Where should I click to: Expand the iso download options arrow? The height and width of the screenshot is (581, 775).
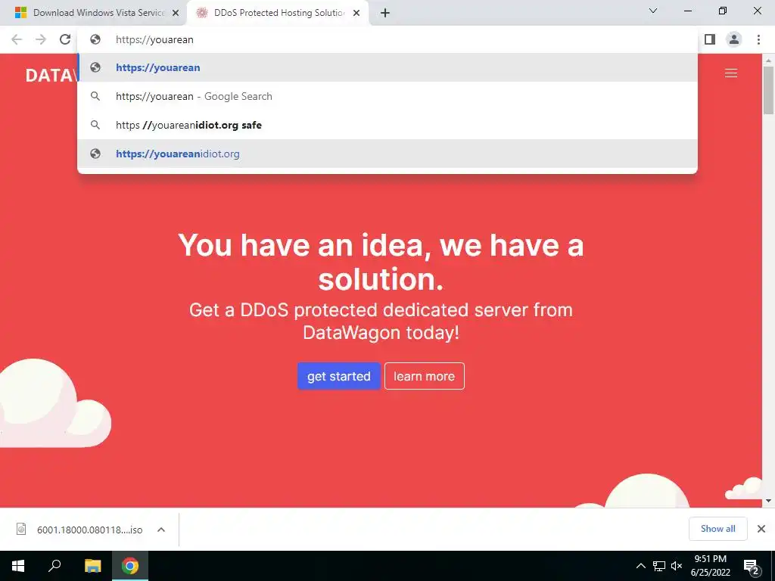coord(161,530)
